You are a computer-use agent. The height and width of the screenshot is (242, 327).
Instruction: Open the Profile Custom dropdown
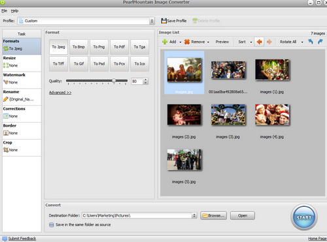coord(86,21)
